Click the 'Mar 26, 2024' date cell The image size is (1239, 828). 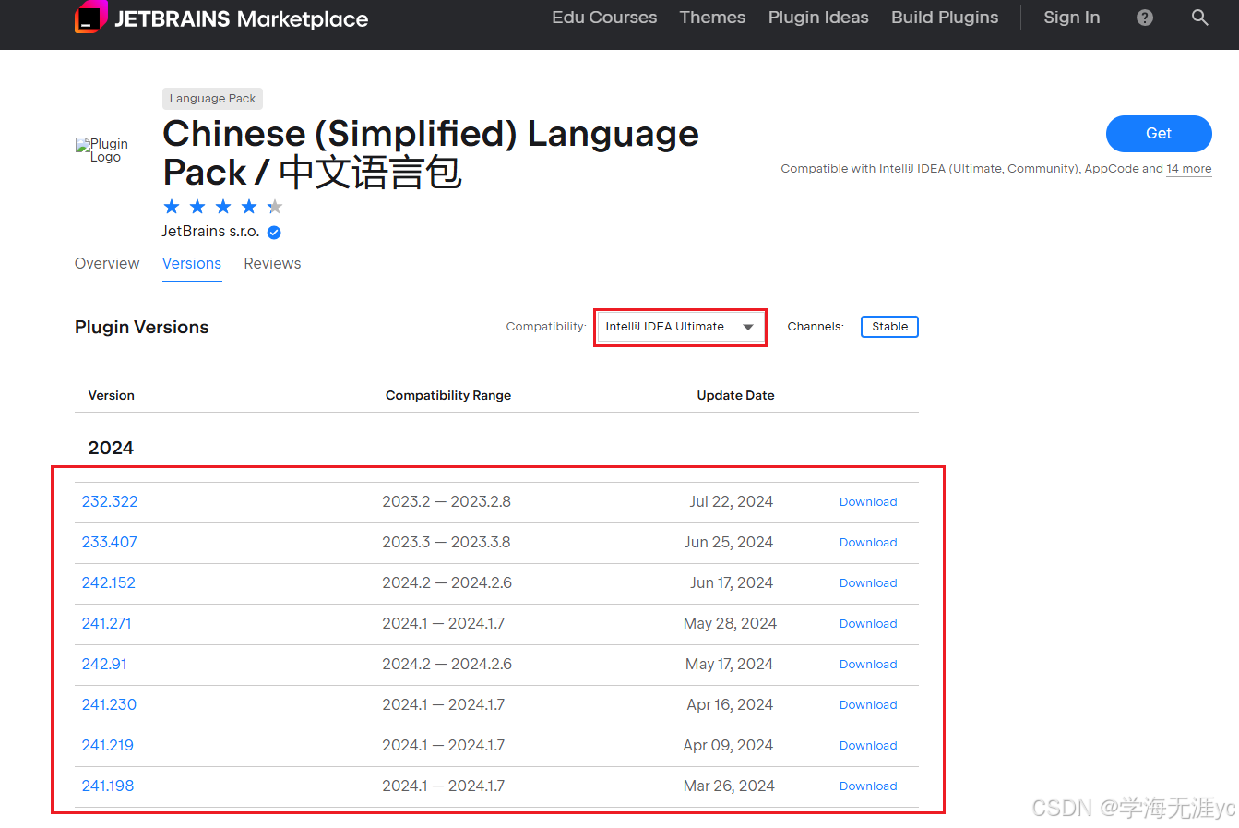(x=729, y=786)
